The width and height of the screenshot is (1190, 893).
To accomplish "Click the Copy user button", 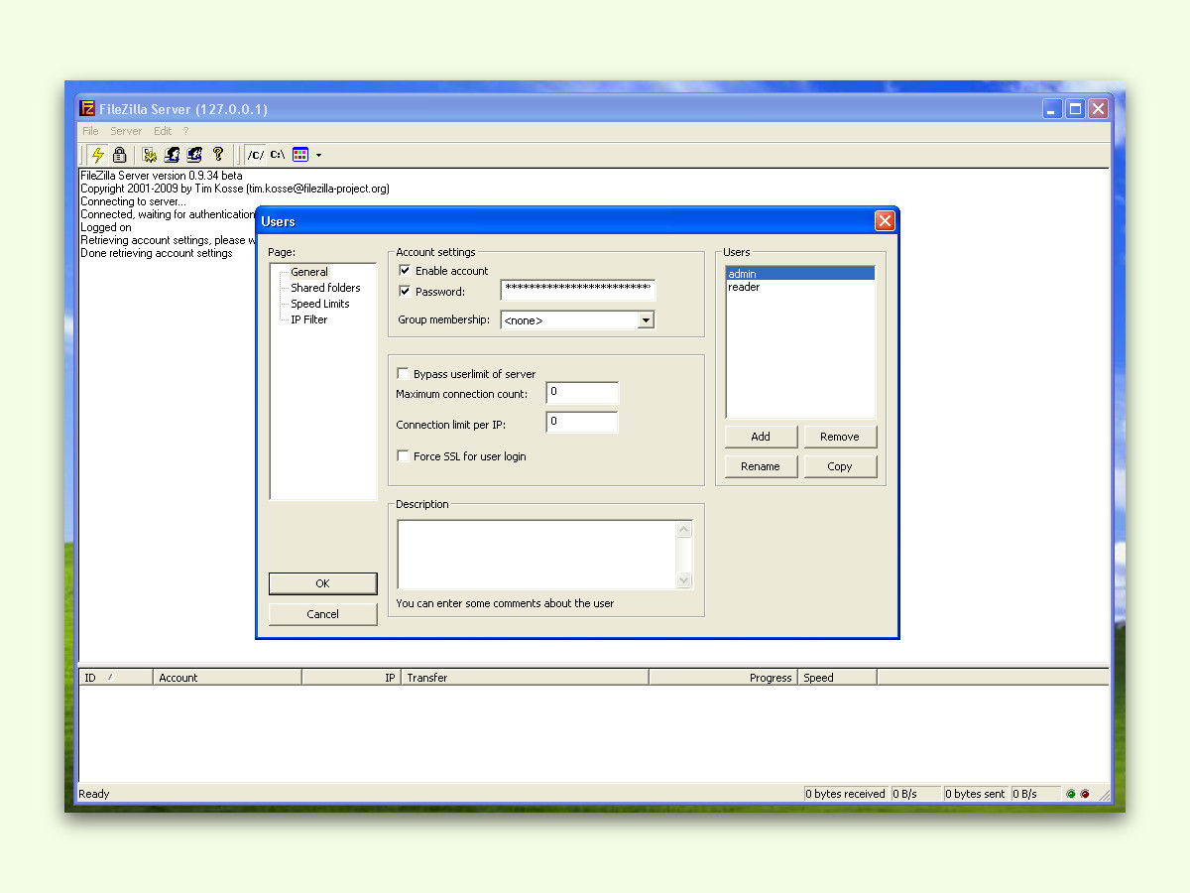I will click(x=840, y=466).
